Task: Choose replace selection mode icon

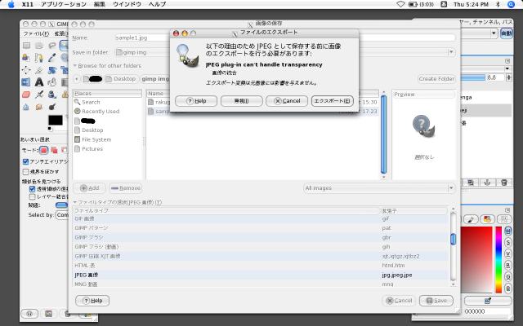Action: [43, 150]
